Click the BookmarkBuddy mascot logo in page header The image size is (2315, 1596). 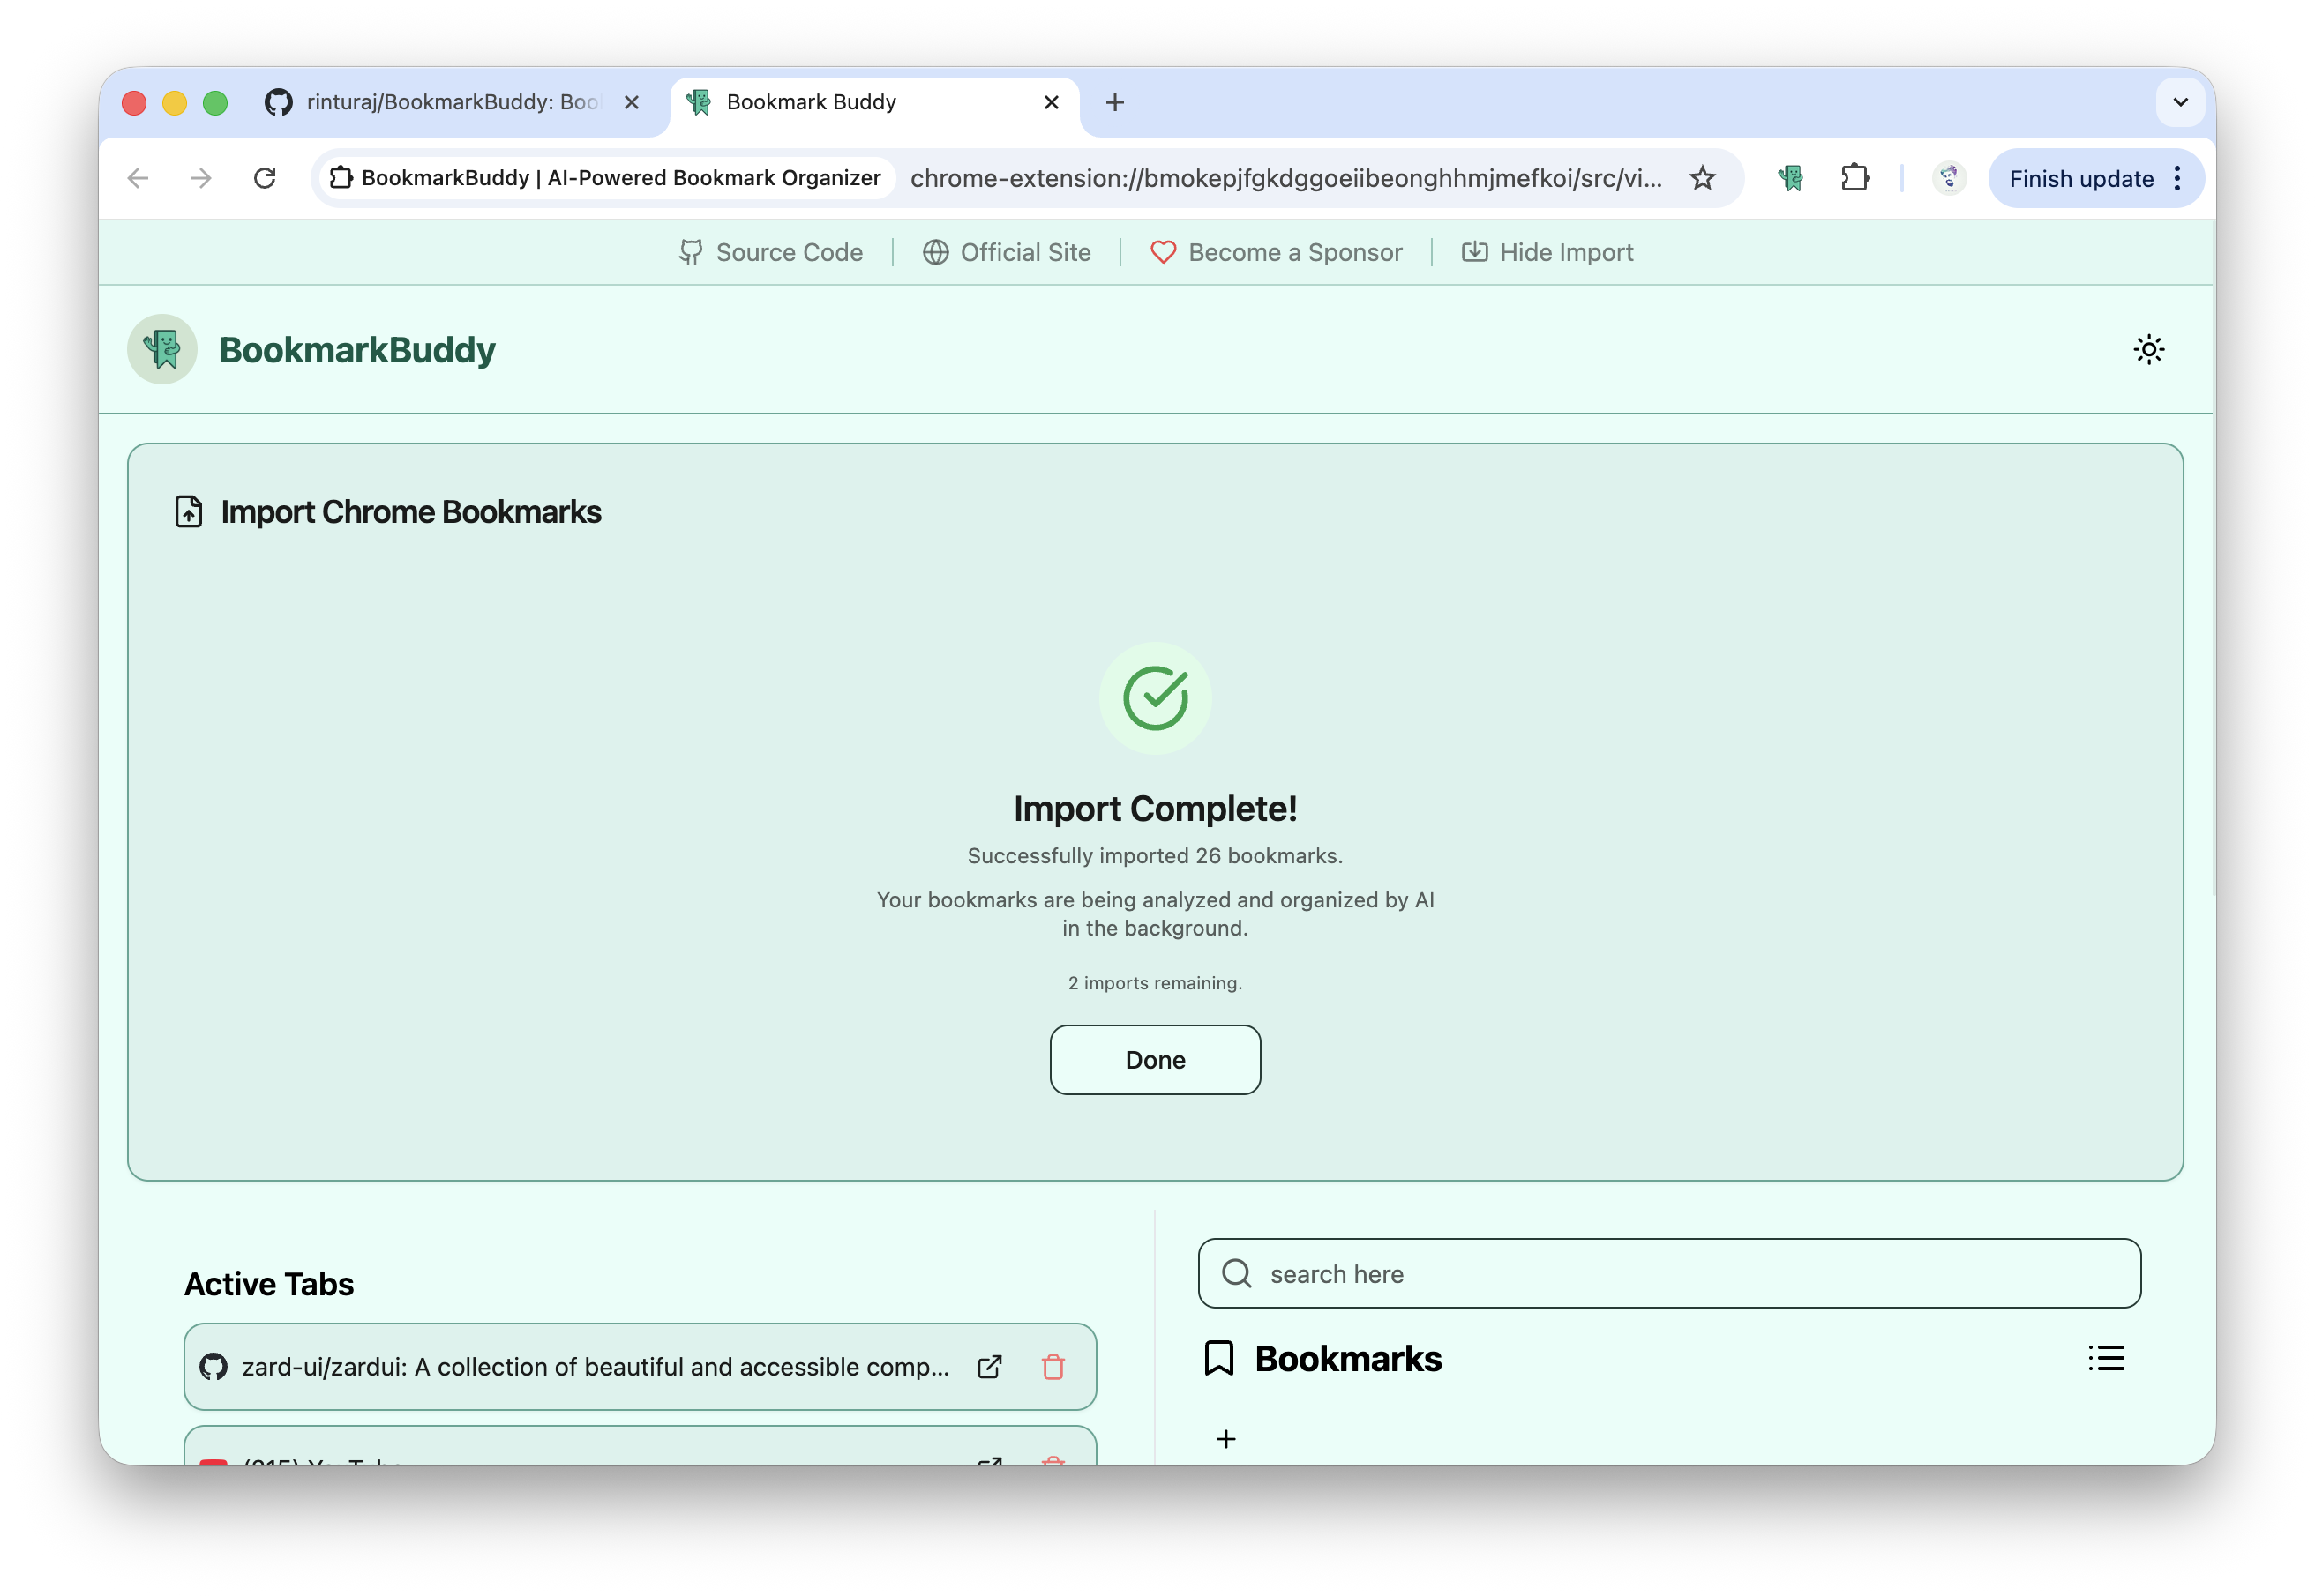coord(161,349)
